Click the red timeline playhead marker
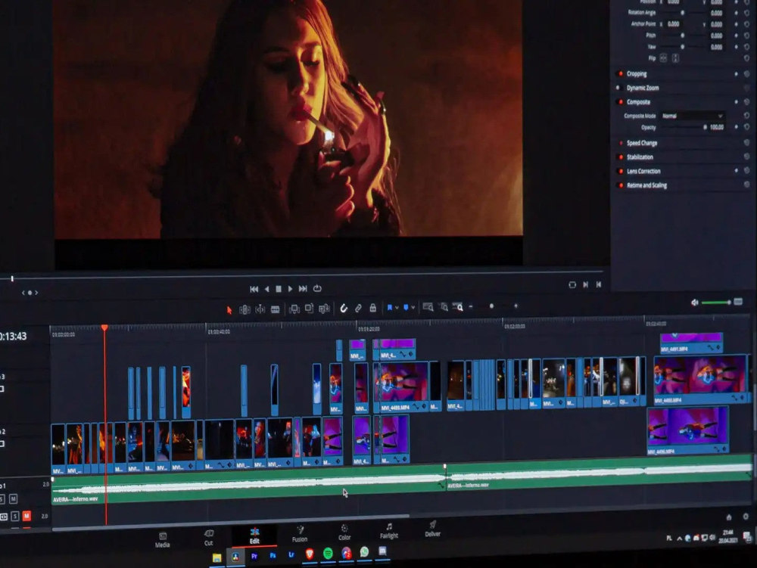757x568 pixels. click(x=104, y=328)
